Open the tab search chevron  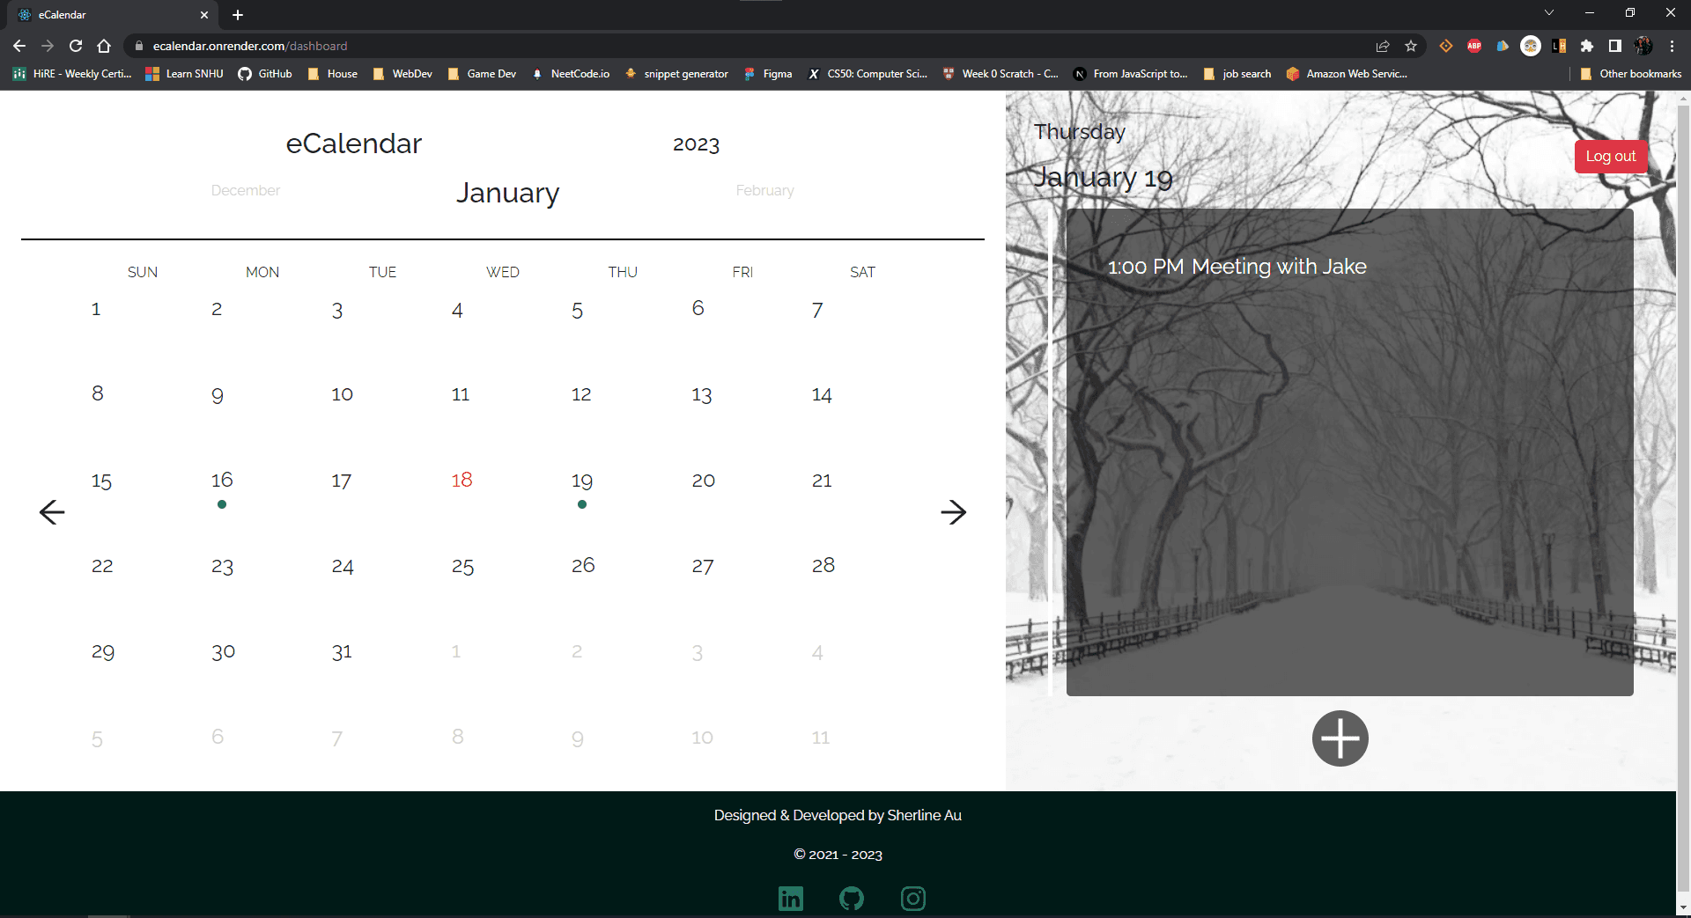click(1549, 12)
